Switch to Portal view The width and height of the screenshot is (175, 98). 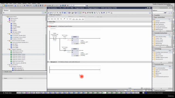click(7, 93)
